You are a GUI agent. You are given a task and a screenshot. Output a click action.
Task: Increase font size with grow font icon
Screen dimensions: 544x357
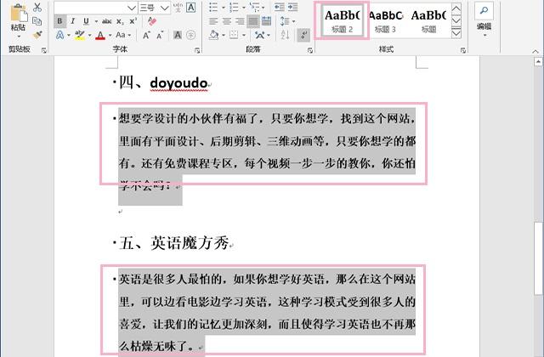coord(146,35)
